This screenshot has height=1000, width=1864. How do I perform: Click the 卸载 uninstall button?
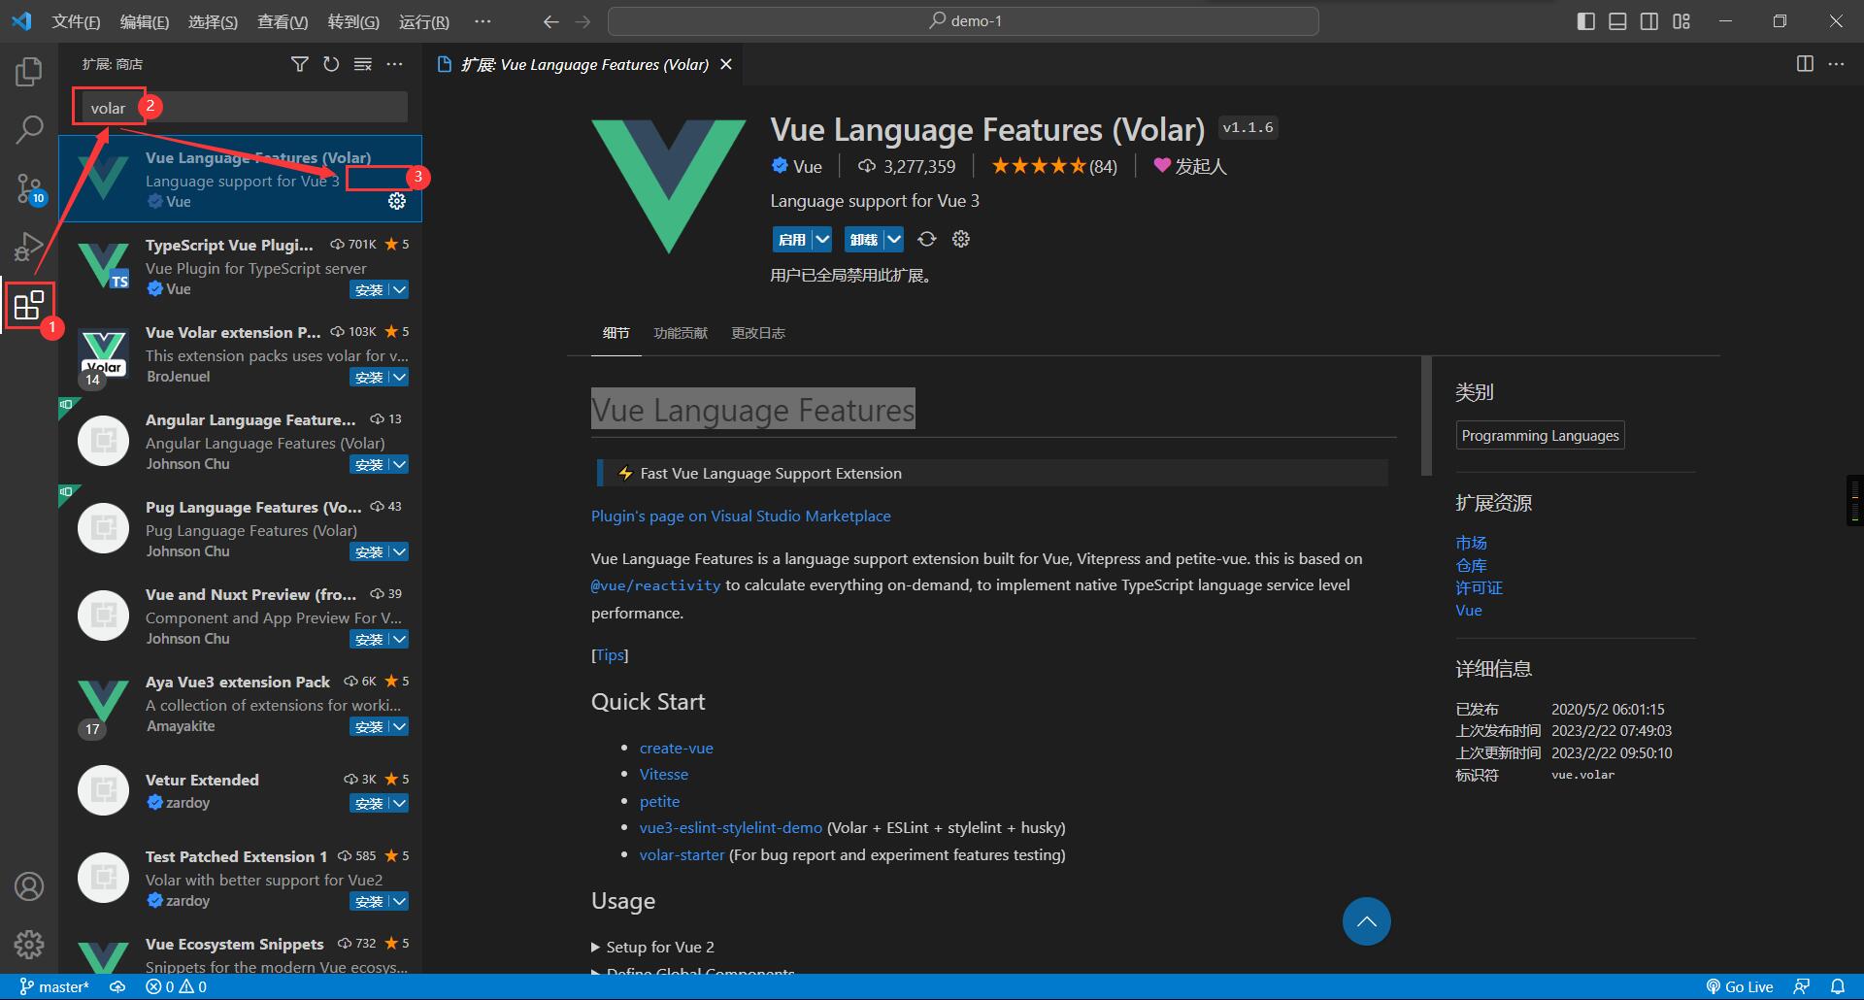(x=864, y=239)
